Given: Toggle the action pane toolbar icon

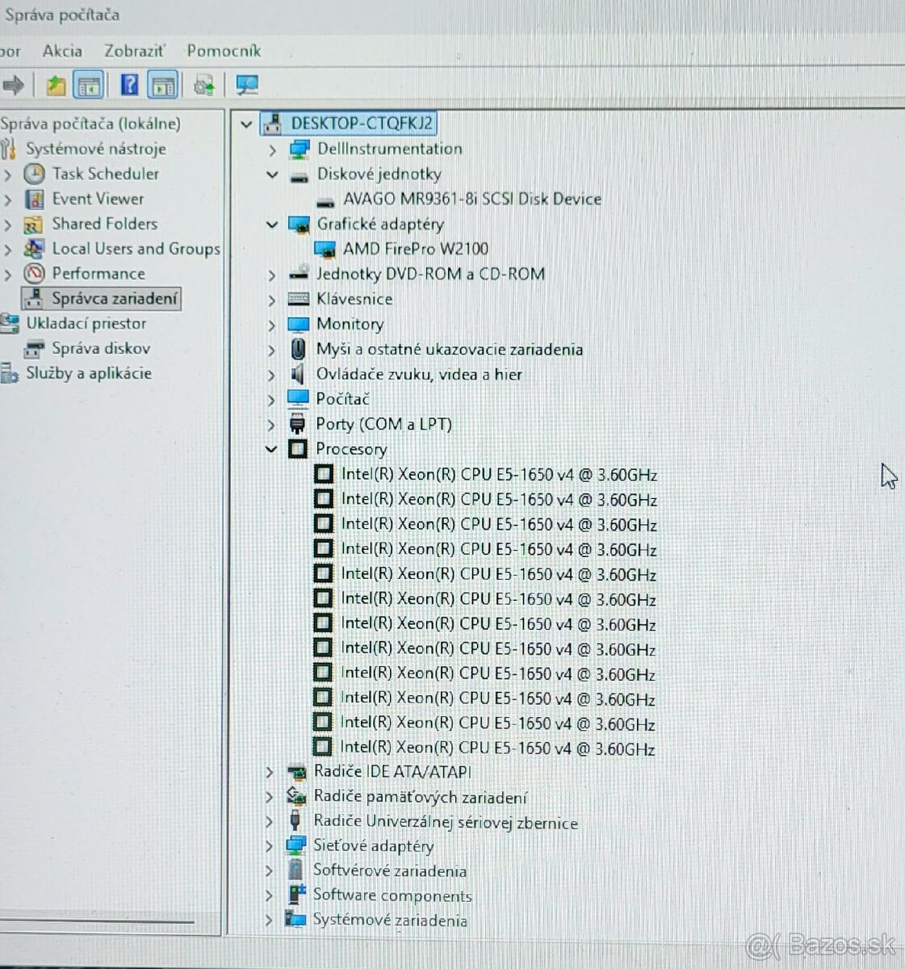Looking at the screenshot, I should [x=164, y=84].
